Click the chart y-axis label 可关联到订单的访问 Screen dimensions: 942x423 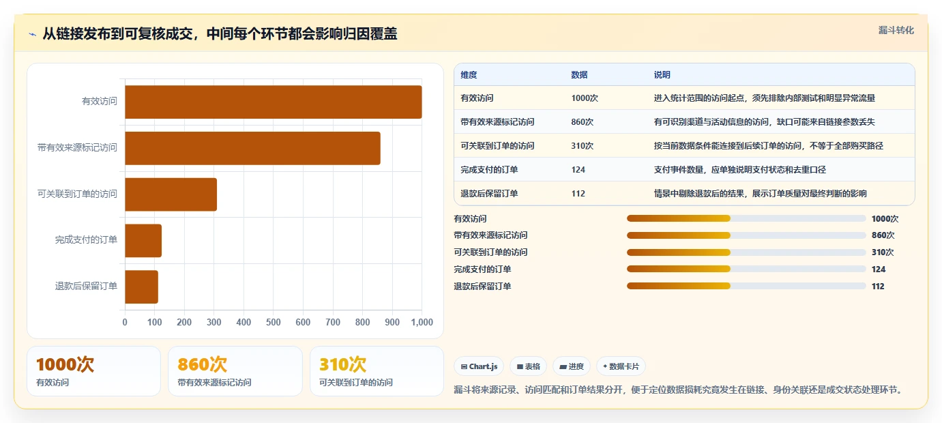pyautogui.click(x=78, y=194)
